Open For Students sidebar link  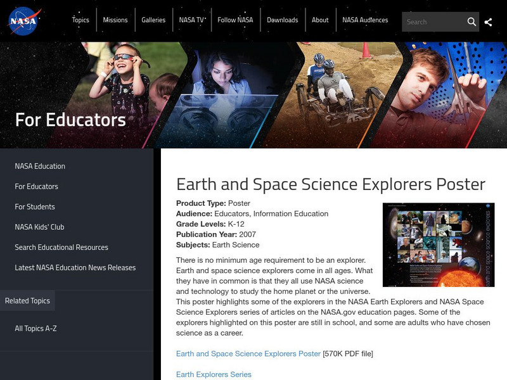(x=35, y=207)
